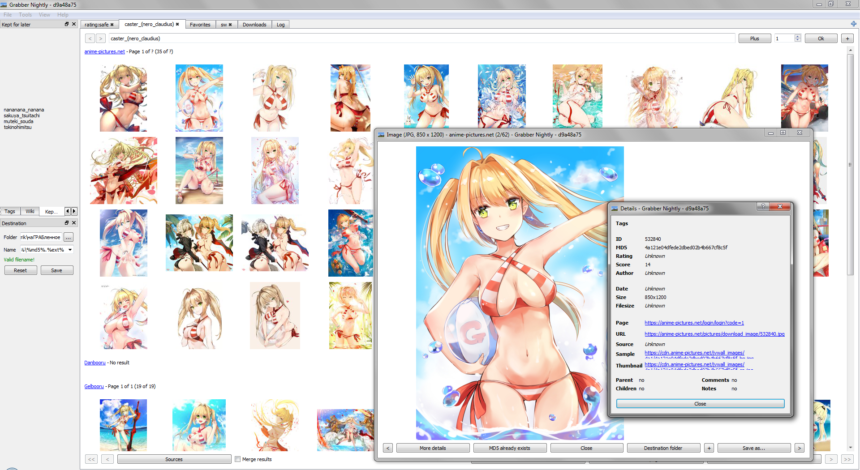Screen dimensions: 860x470
Task: Jump to last results page
Action: 847,459
